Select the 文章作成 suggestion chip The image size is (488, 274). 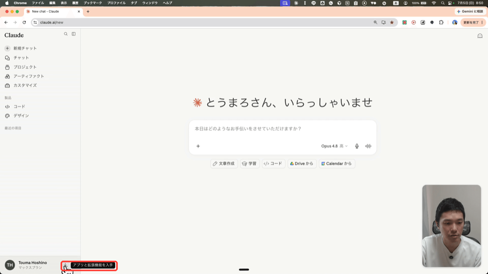click(x=224, y=164)
